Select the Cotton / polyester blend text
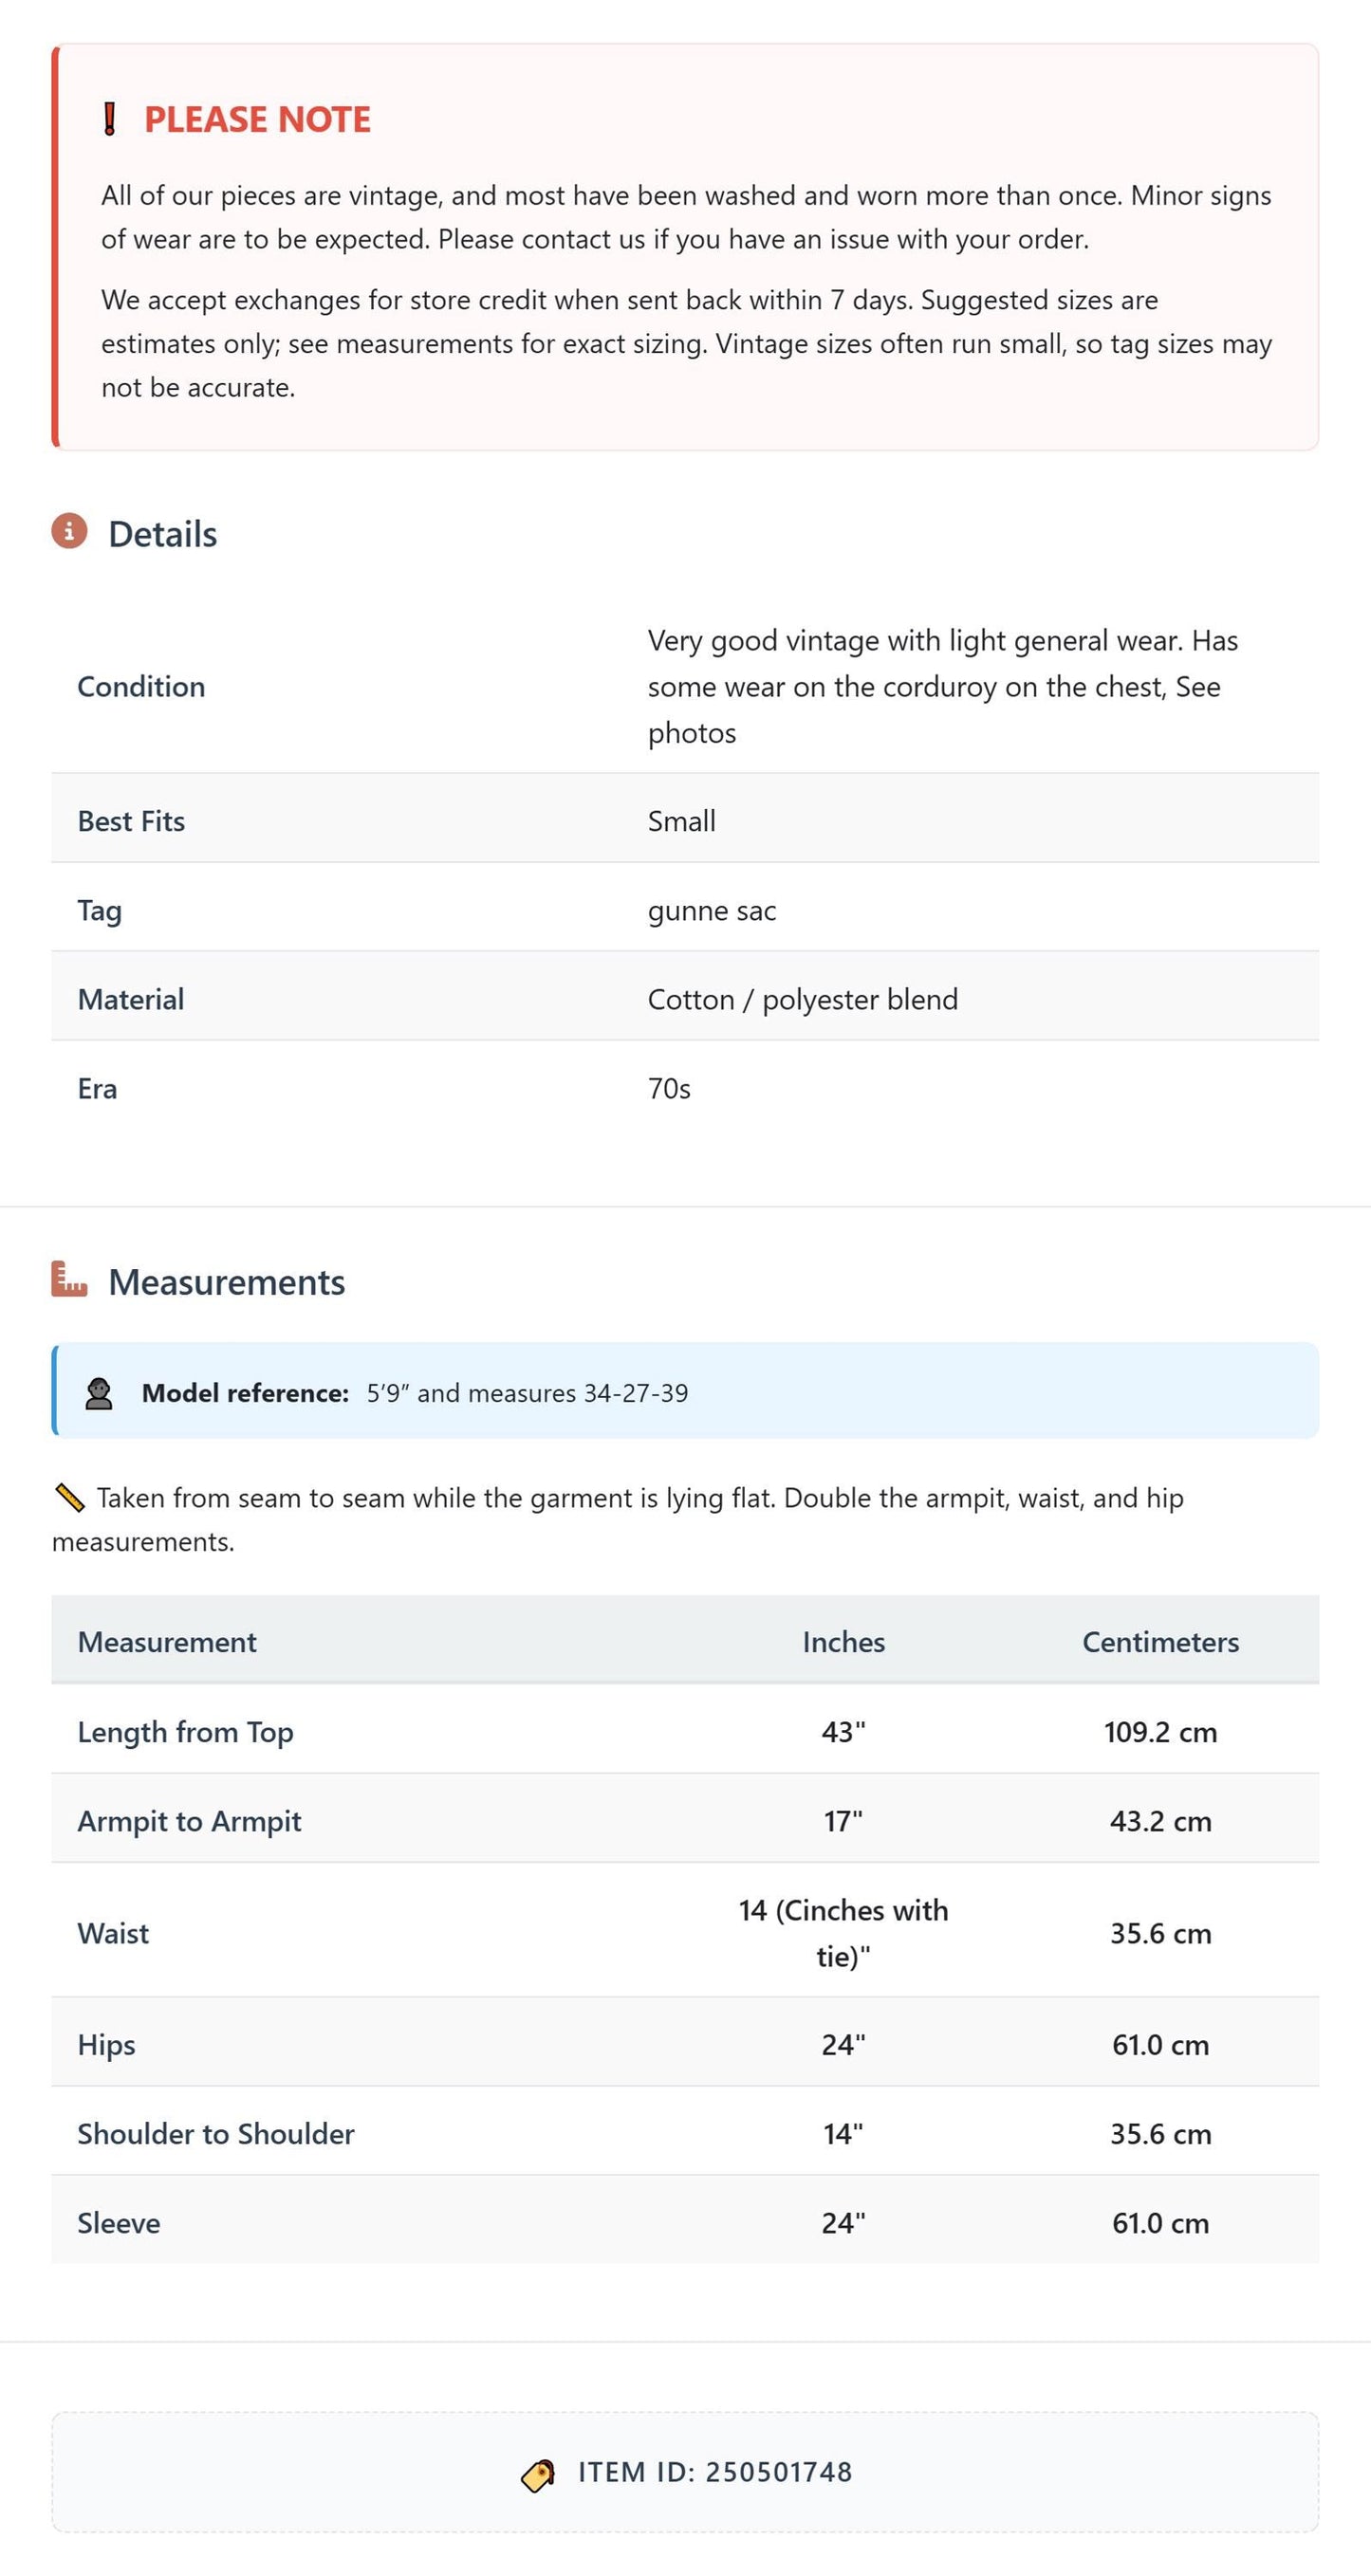 pos(802,999)
